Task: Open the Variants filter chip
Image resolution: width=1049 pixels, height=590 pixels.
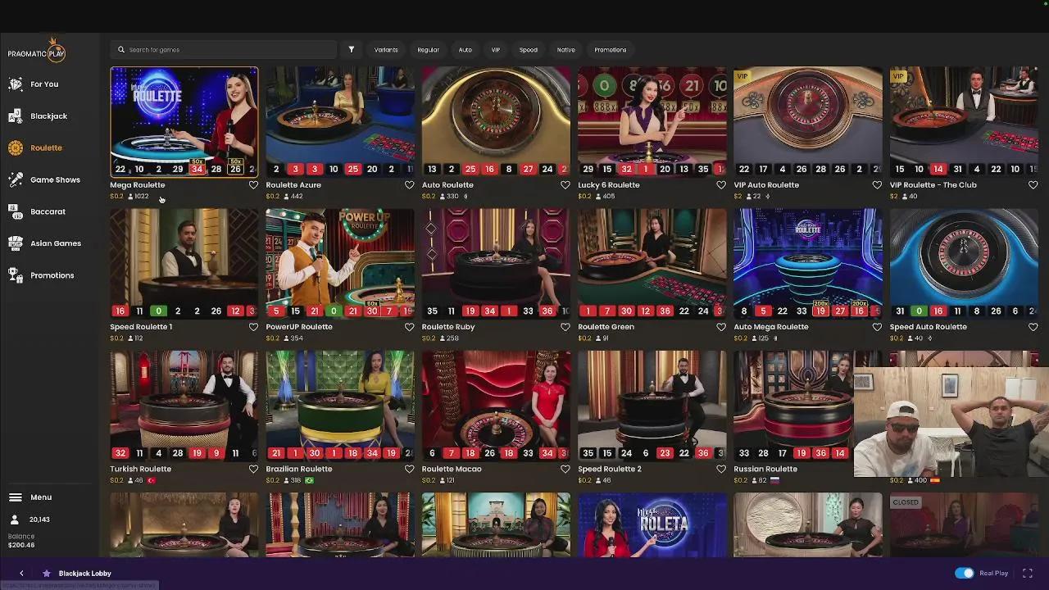Action: point(386,50)
